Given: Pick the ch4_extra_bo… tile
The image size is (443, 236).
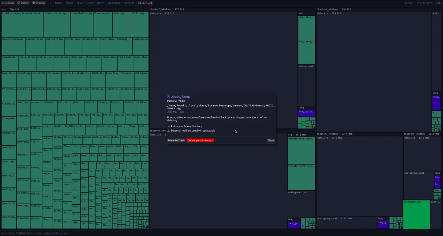Looking at the screenshot, I should coord(55,46).
